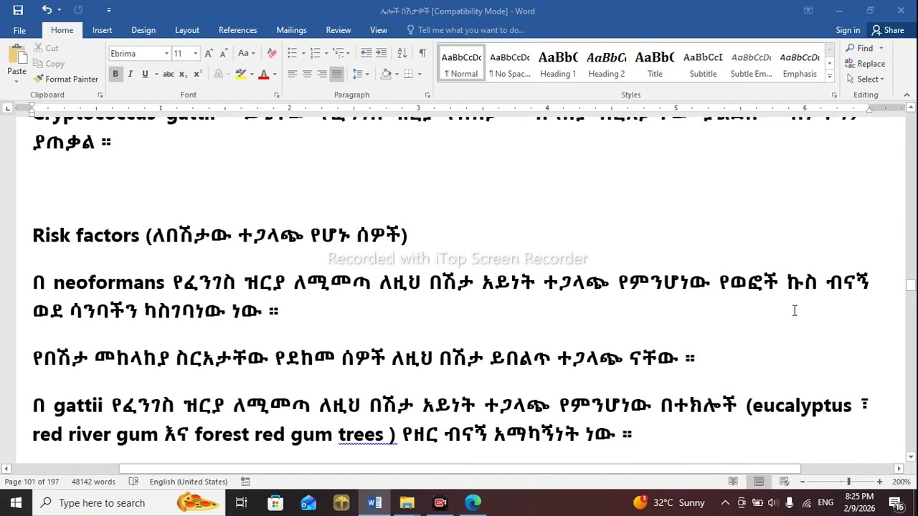The image size is (918, 516).
Task: Open the Font size dropdown
Action: point(196,54)
